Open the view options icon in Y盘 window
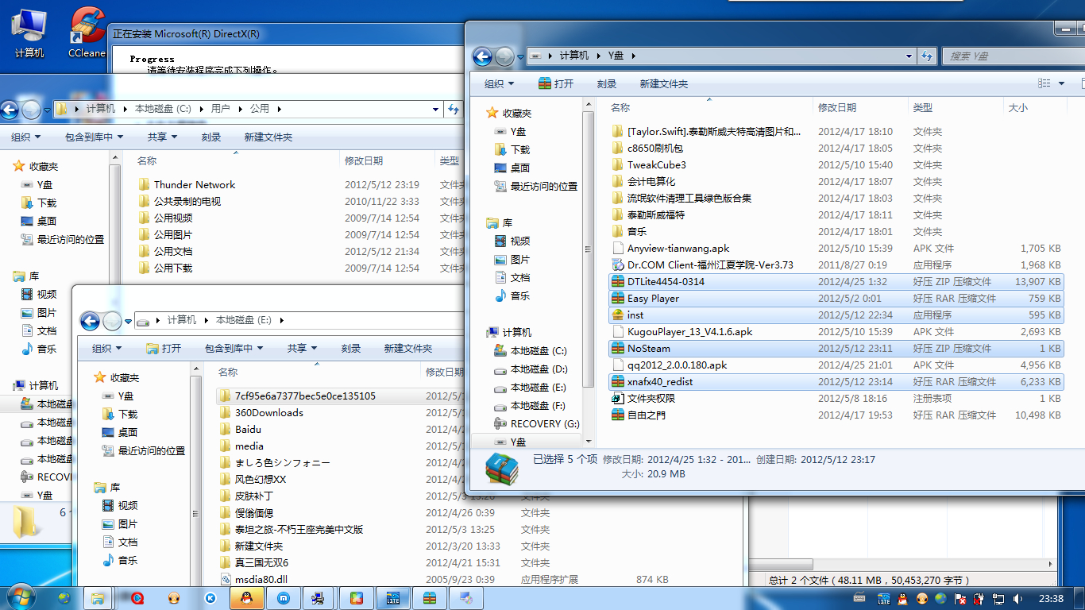 click(1044, 83)
